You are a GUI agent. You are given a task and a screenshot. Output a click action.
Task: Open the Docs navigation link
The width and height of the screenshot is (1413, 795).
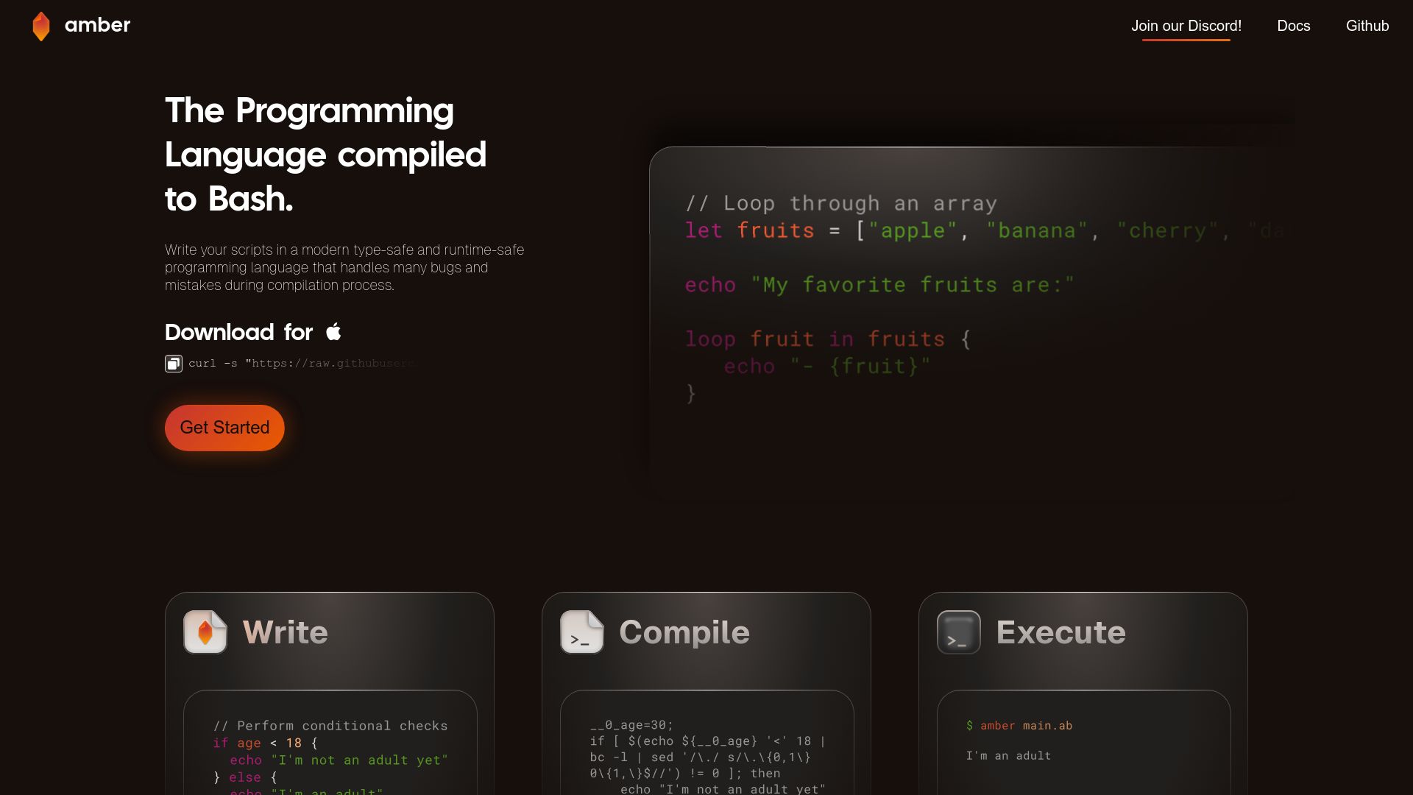(x=1294, y=26)
